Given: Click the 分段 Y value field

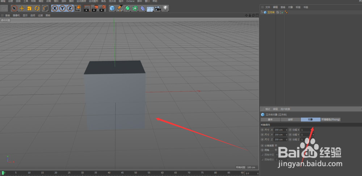Looking at the screenshot, I should pyautogui.click(x=307, y=134).
